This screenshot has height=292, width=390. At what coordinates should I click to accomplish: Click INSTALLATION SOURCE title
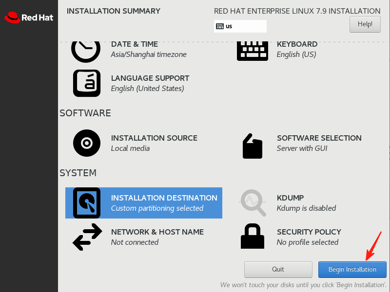click(154, 138)
